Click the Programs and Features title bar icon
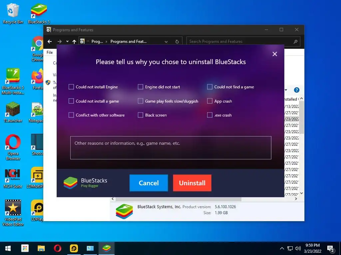 tap(49, 30)
